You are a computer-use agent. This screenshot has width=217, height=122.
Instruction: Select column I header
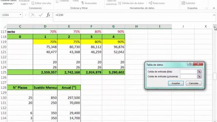160,26
